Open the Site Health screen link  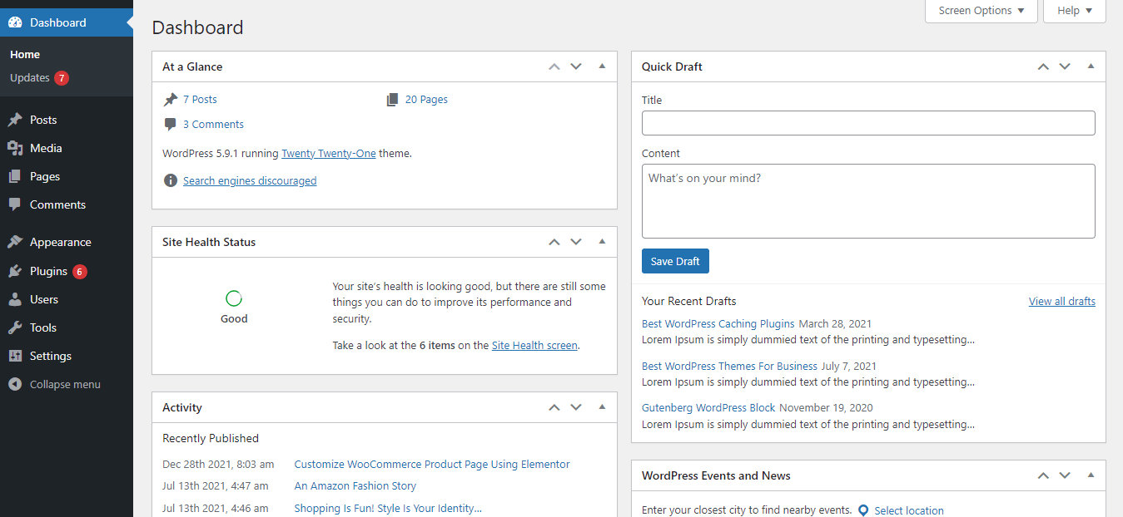[x=534, y=345]
